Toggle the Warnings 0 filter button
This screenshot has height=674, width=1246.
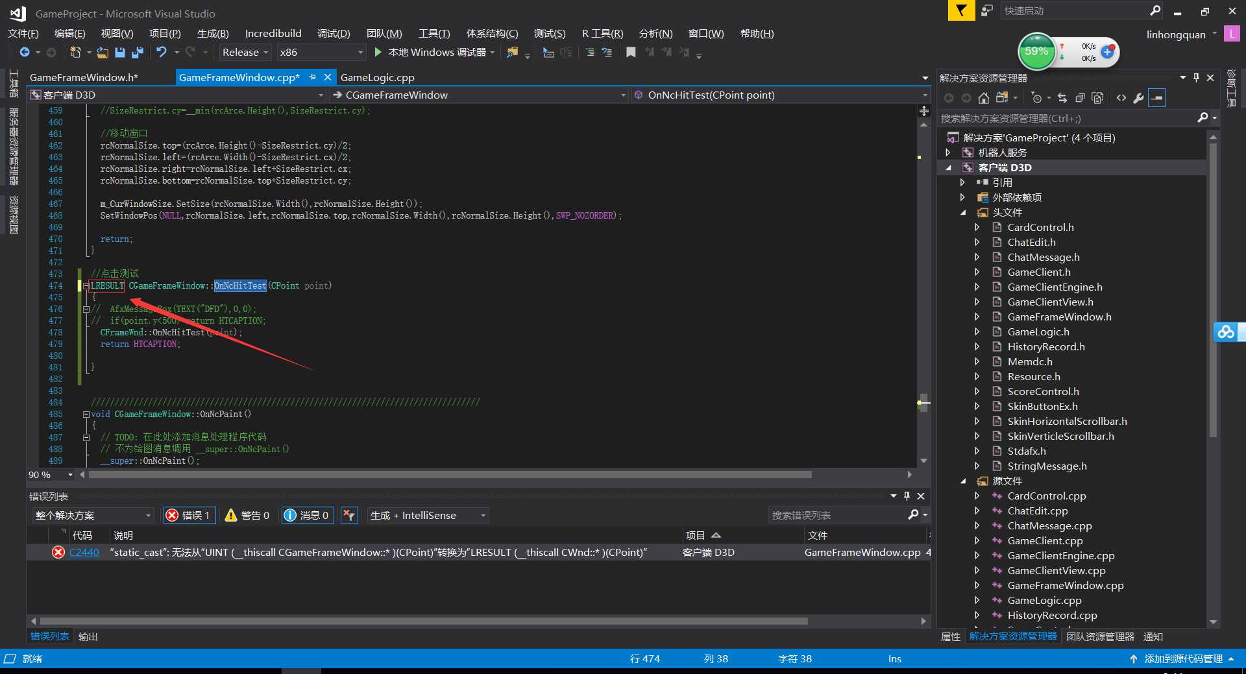[x=247, y=515]
